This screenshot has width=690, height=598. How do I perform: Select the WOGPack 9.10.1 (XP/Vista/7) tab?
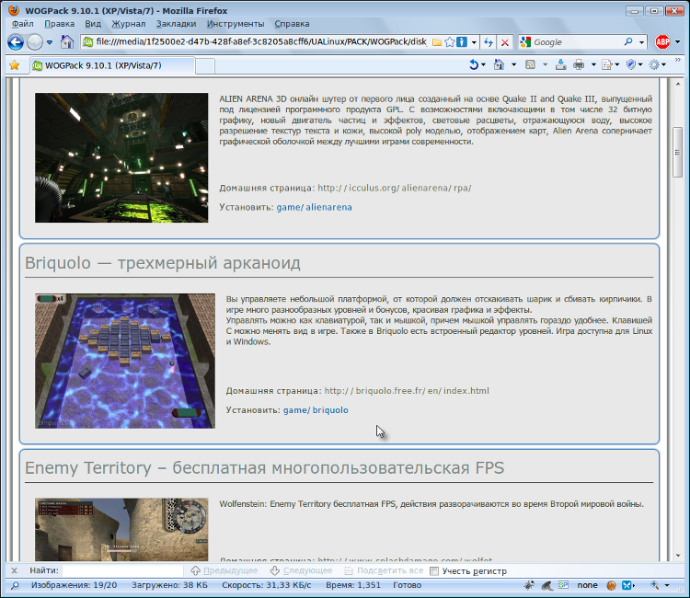[x=112, y=65]
